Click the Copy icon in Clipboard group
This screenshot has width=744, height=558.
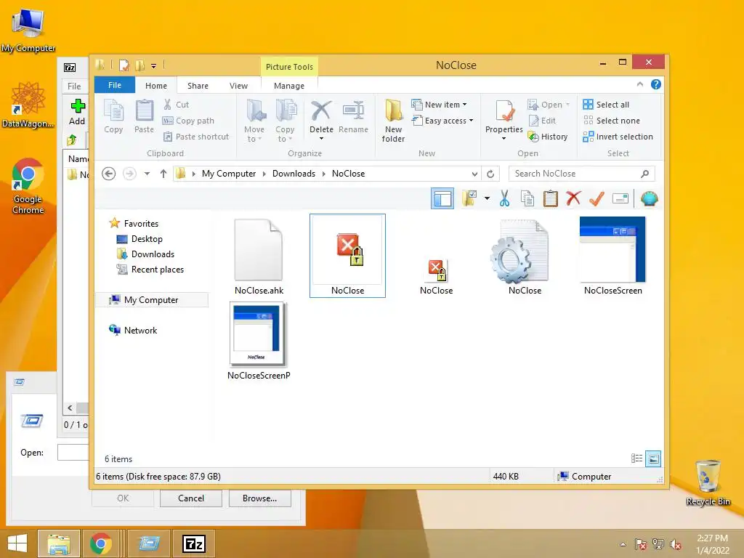coord(113,116)
